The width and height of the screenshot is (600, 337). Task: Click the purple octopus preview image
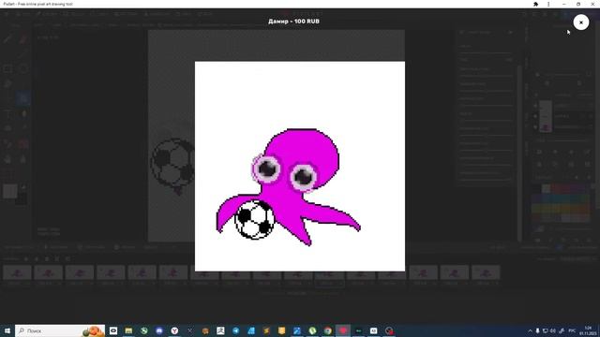click(x=300, y=167)
